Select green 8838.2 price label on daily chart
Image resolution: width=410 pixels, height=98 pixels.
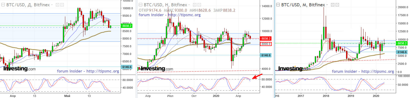(x=127, y=26)
